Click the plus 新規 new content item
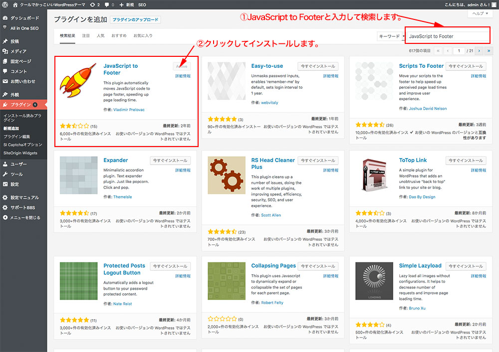This screenshot has height=352, width=499. point(126,5)
